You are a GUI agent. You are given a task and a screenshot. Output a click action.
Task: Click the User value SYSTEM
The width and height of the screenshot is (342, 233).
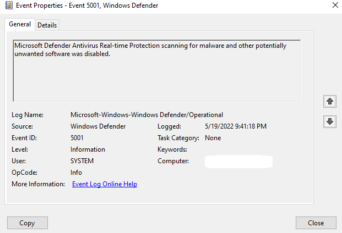(82, 161)
